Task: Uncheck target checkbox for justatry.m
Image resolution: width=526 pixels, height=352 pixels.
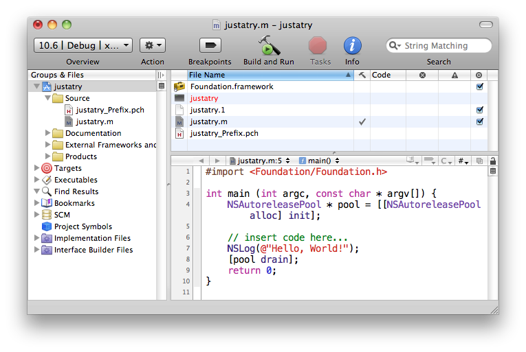Action: (x=479, y=121)
